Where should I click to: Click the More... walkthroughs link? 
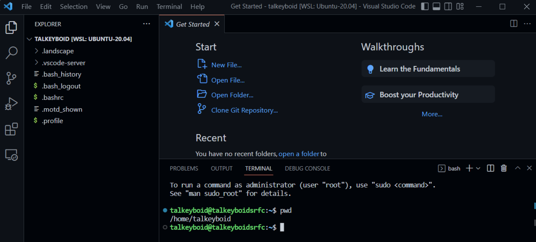point(432,114)
